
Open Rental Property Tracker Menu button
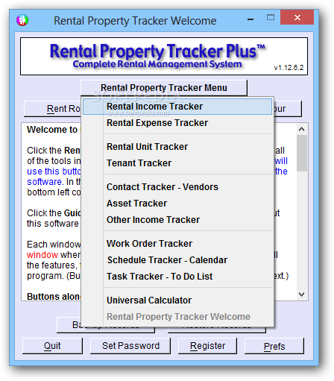[164, 88]
